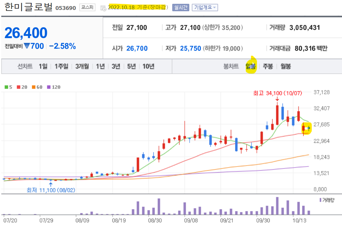Switch to the 3개월 line chart
The height and width of the screenshot is (228, 342).
coord(82,66)
